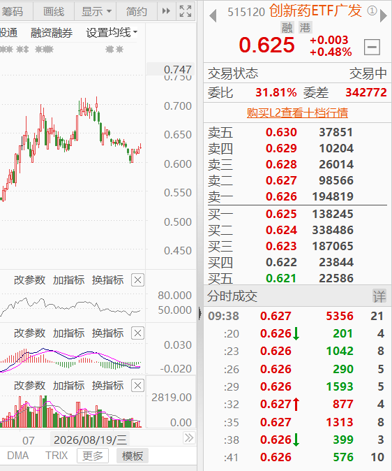Click 卖一 price 0.626
The image size is (392, 471).
tap(281, 196)
